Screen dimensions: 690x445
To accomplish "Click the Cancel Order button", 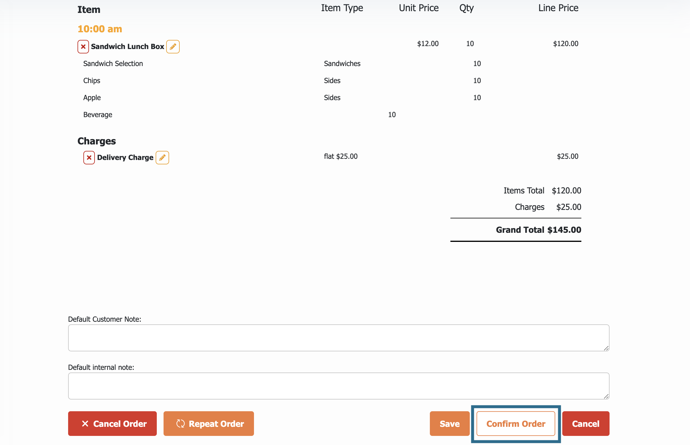I will click(112, 424).
